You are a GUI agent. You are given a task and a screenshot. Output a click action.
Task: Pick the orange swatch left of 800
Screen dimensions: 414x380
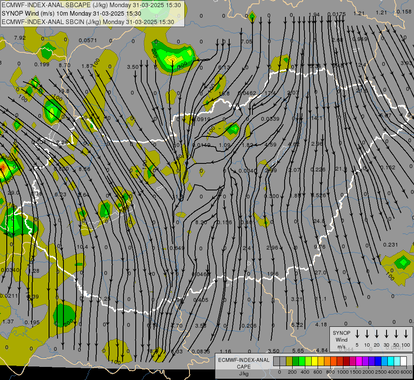(x=327, y=361)
